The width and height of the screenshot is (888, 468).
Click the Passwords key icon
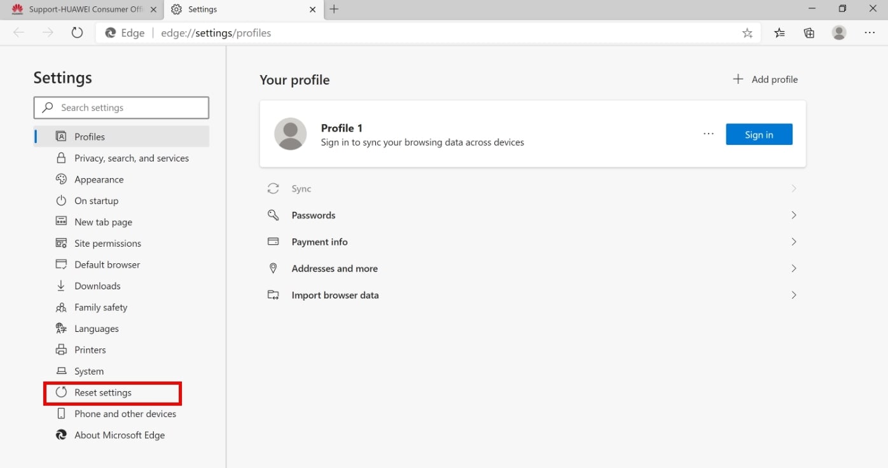(x=273, y=215)
